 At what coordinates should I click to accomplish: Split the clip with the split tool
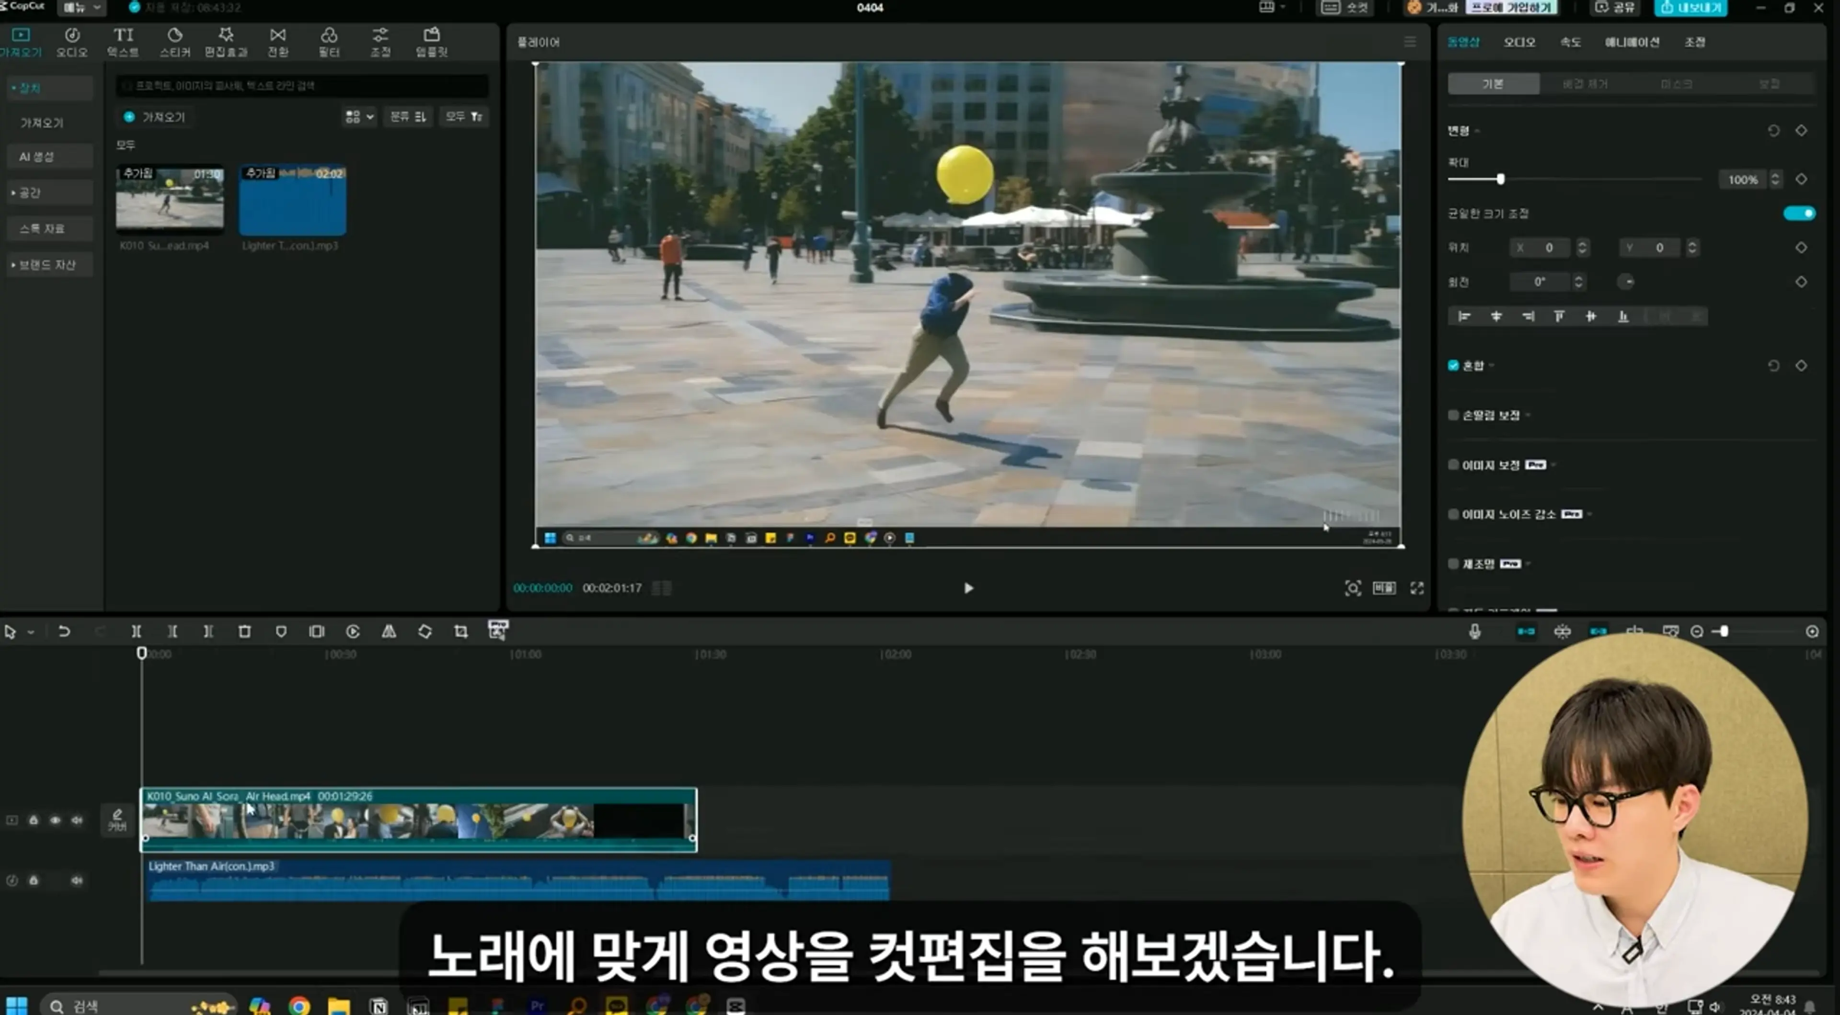click(x=136, y=632)
